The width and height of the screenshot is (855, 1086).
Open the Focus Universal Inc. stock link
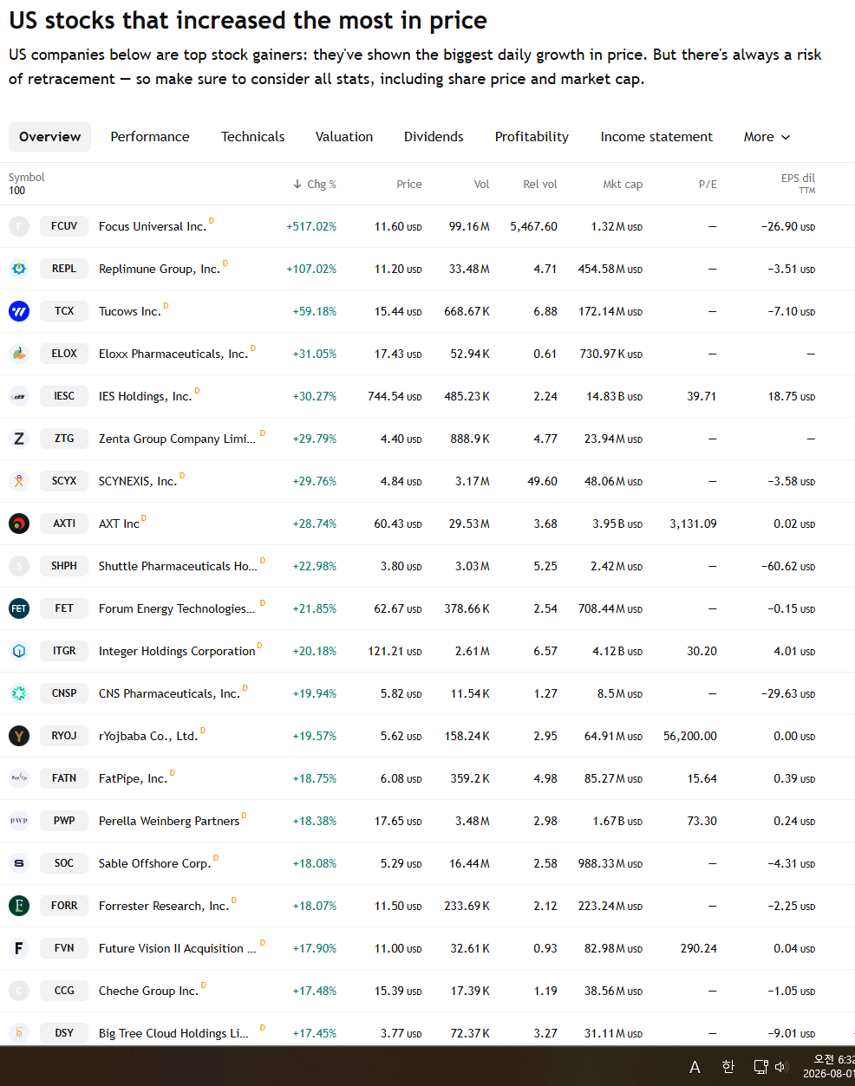pyautogui.click(x=153, y=226)
